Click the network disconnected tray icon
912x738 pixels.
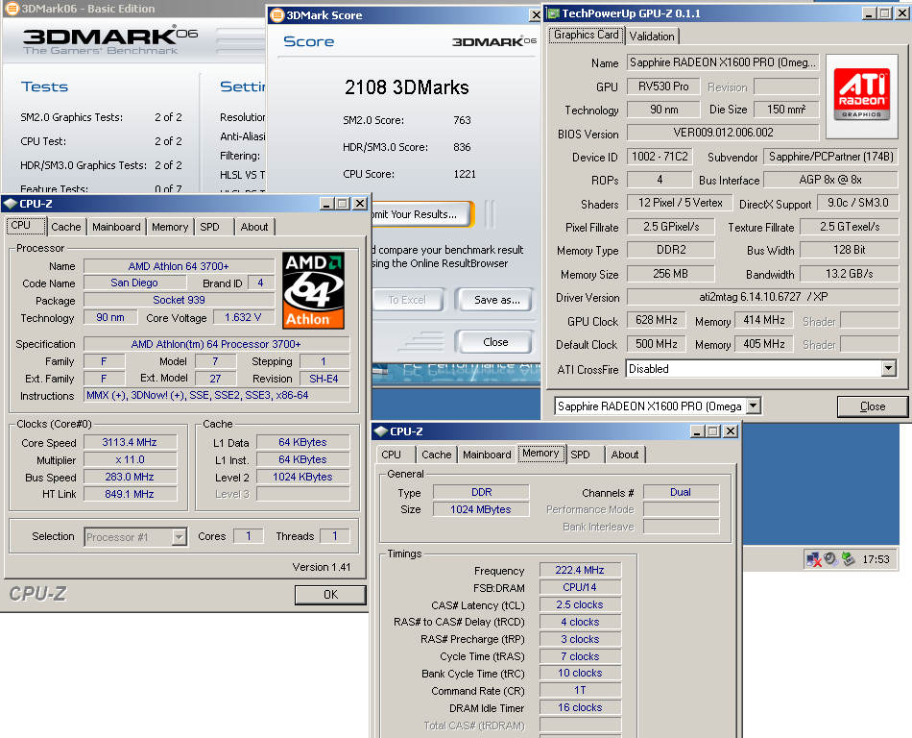click(x=813, y=559)
